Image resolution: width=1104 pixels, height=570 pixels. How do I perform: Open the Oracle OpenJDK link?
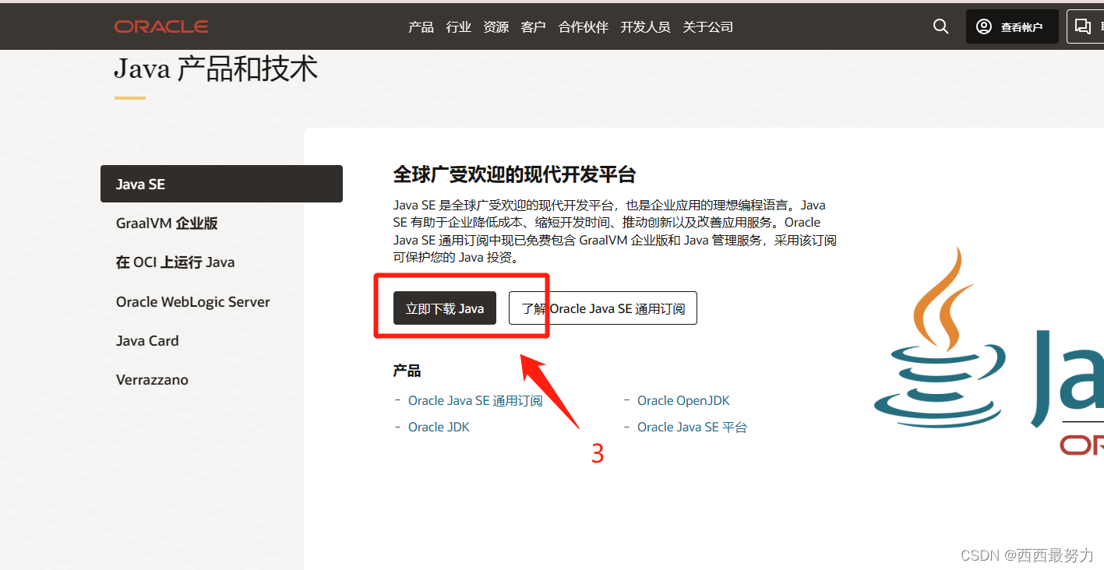[683, 400]
